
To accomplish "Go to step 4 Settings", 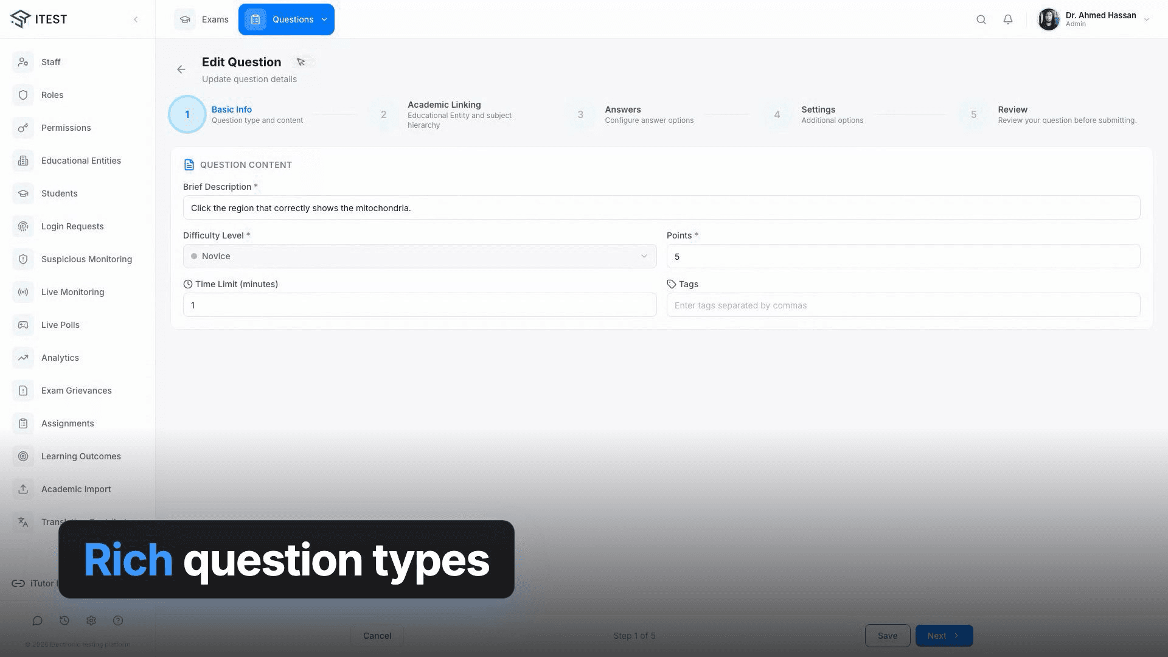I will point(813,114).
